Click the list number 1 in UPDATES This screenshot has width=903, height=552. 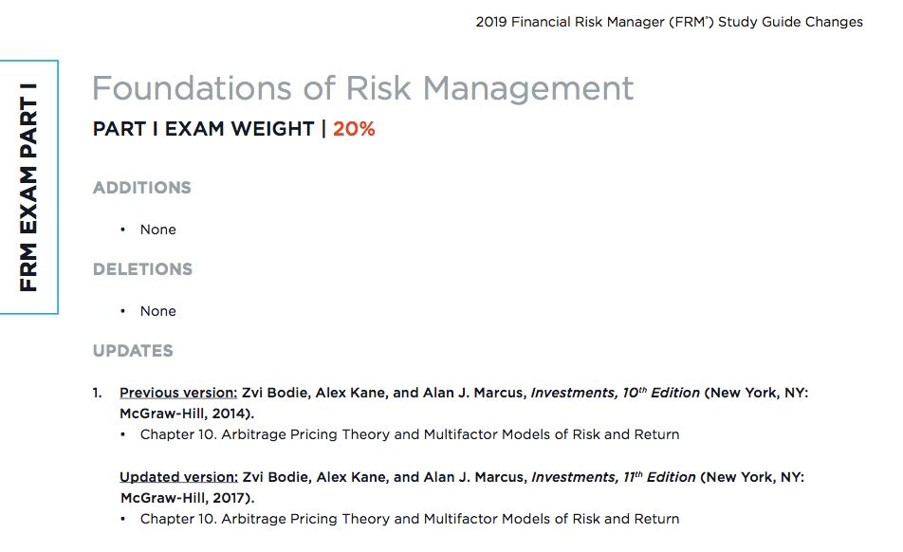97,393
